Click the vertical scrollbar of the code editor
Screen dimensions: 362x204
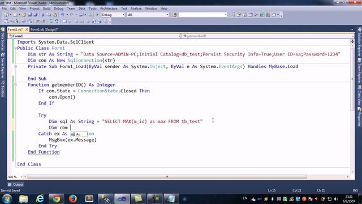tap(352, 79)
